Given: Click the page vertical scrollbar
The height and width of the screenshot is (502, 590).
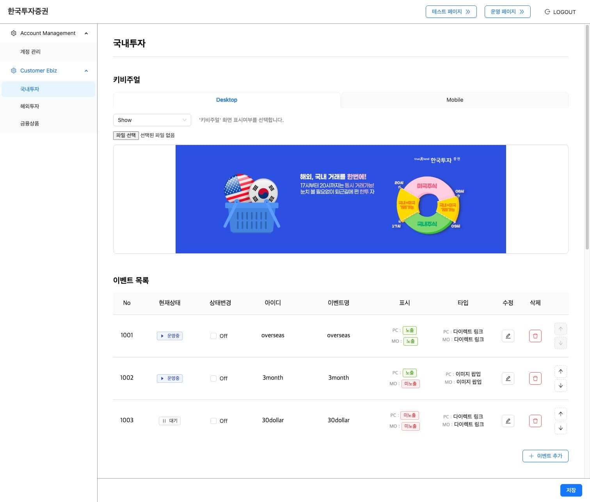Looking at the screenshot, I should pyautogui.click(x=587, y=136).
